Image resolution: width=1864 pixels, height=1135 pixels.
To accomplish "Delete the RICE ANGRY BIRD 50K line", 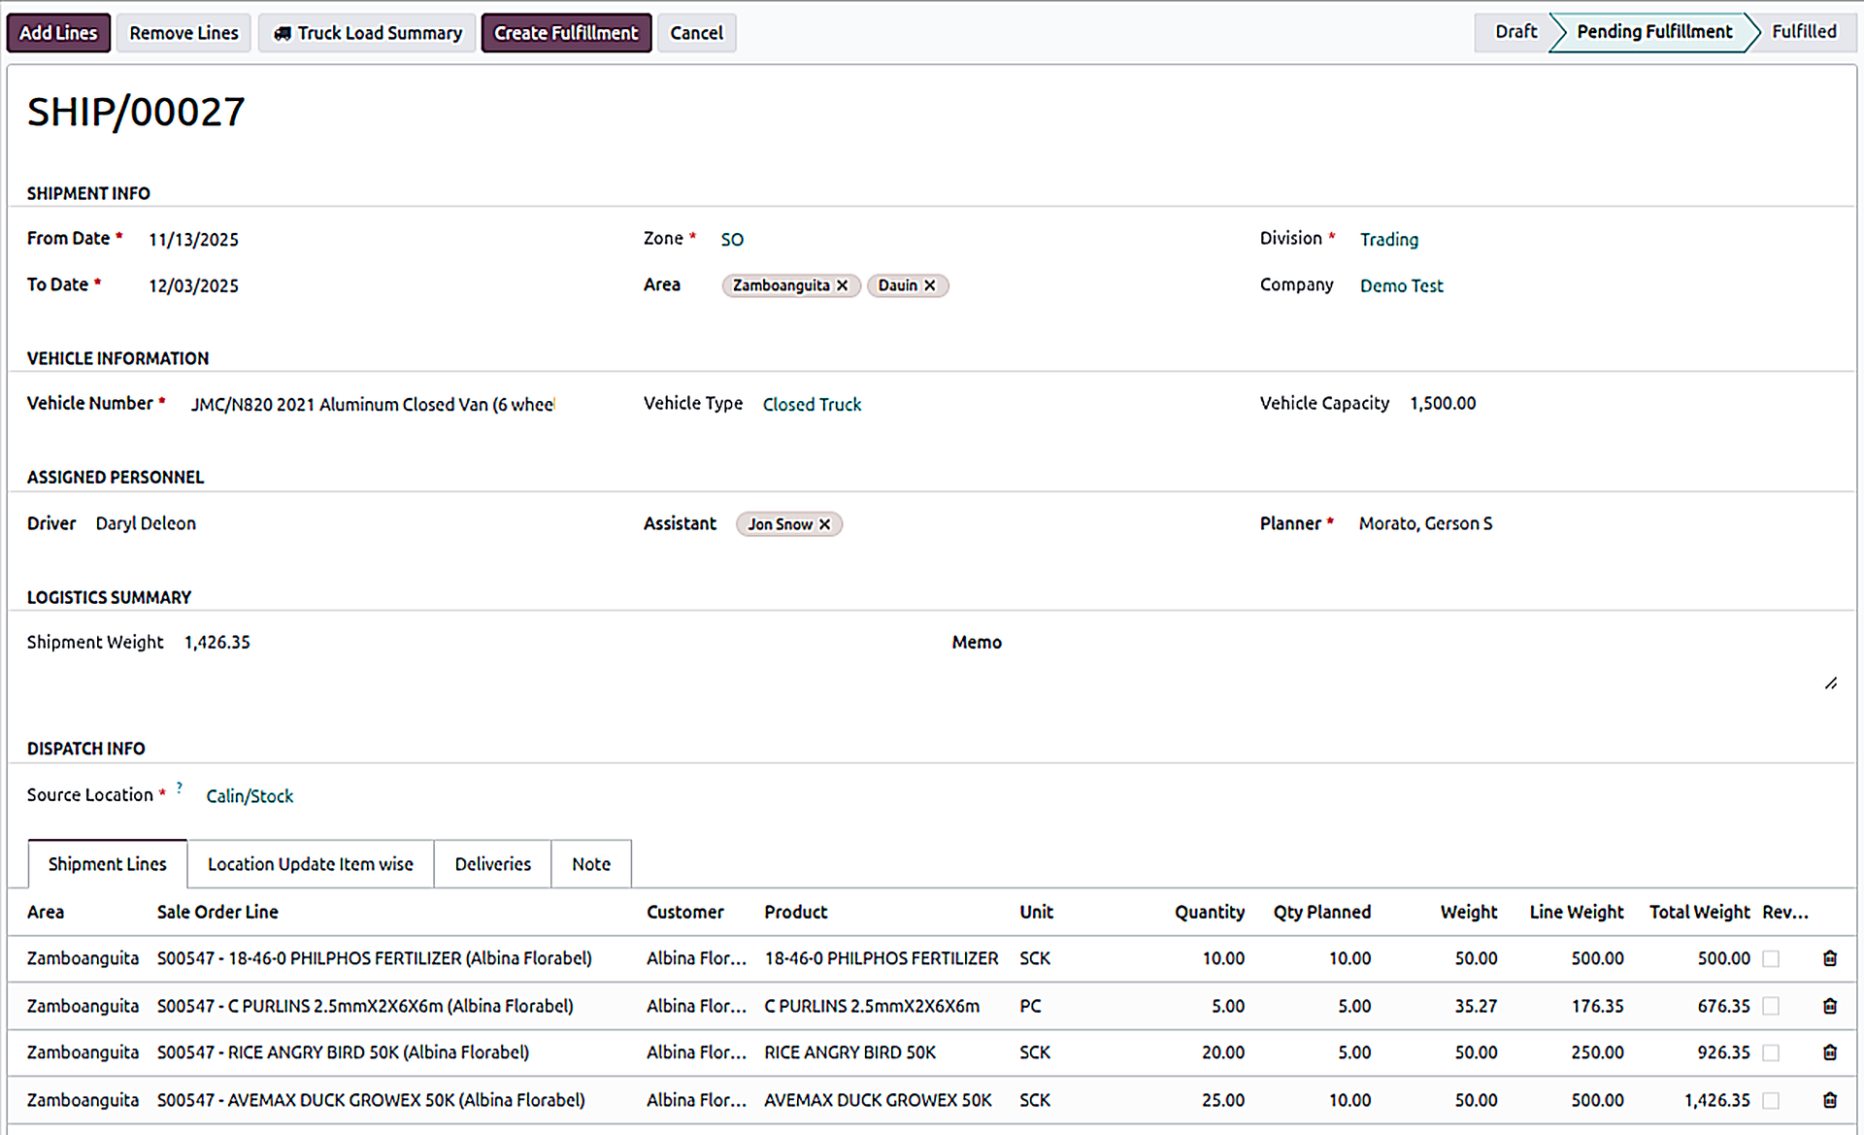I will pyautogui.click(x=1829, y=1052).
